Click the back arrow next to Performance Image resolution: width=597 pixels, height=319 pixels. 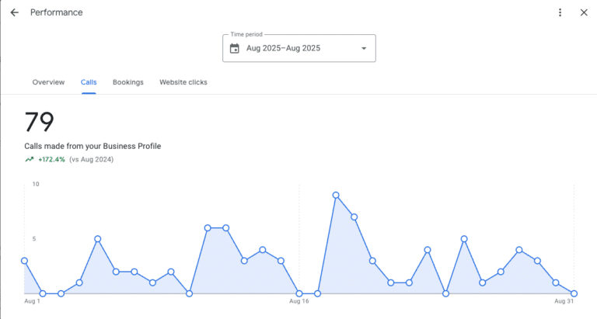[x=15, y=12]
